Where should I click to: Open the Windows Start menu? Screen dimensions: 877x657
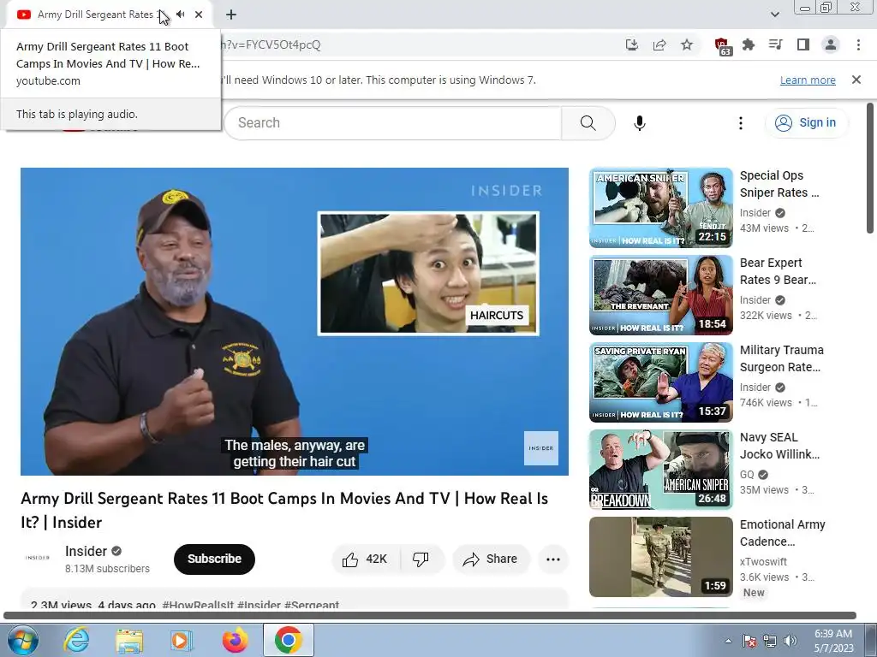(x=22, y=640)
